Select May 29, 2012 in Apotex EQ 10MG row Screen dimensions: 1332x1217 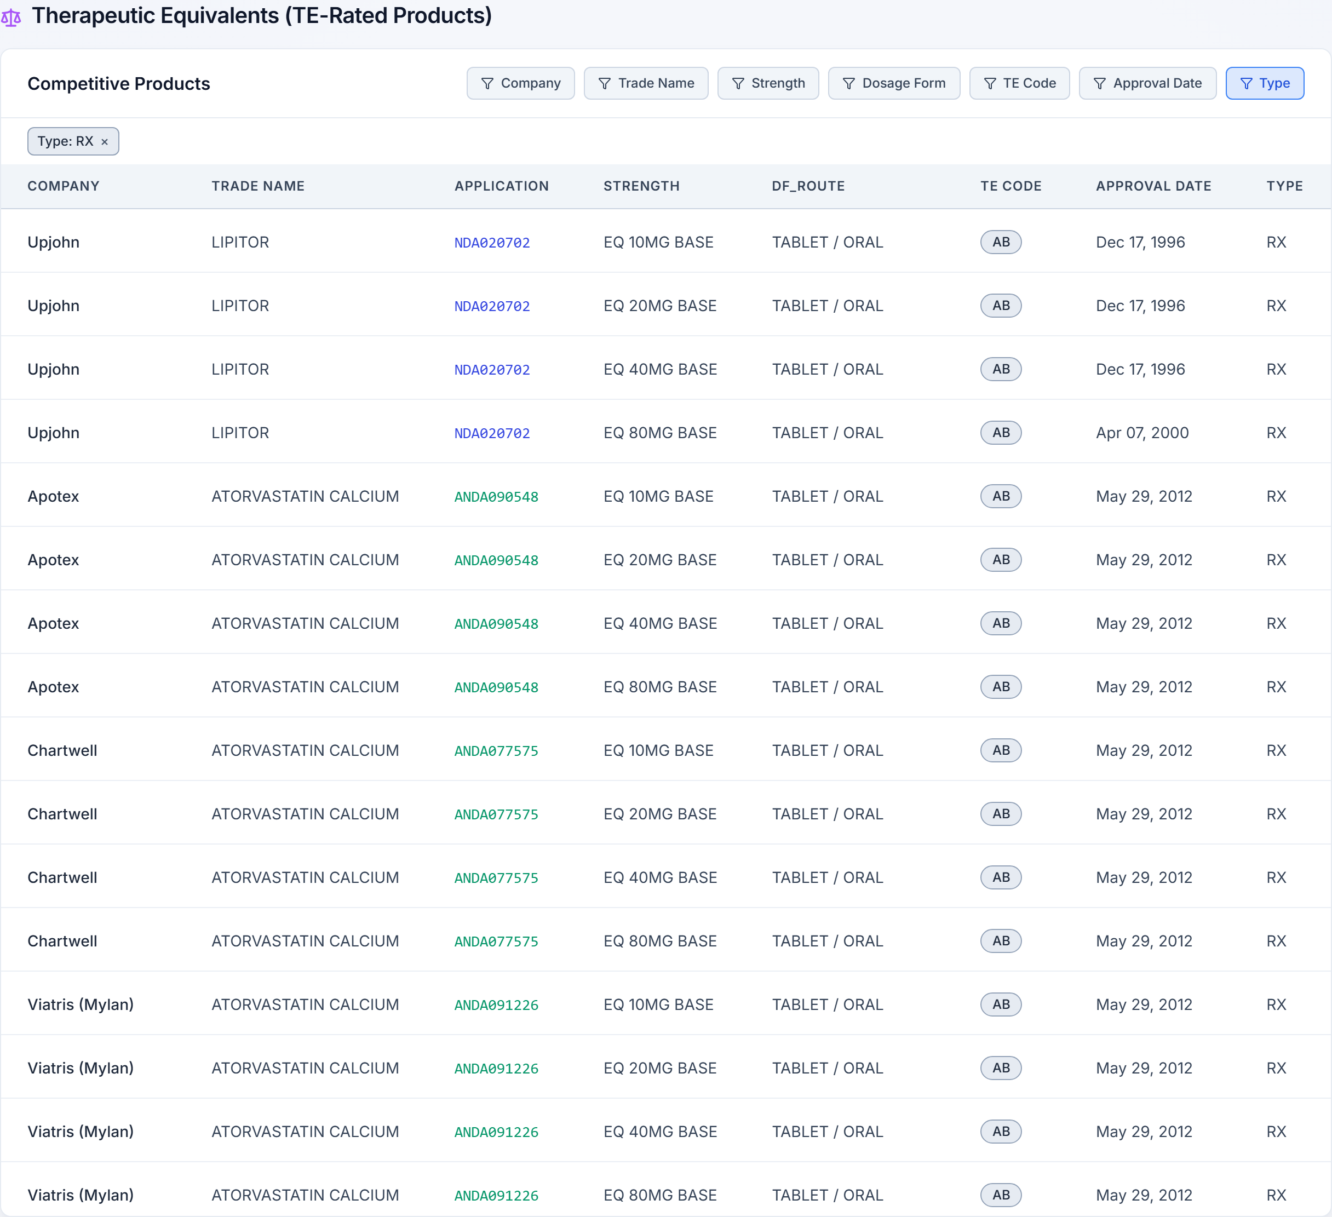coord(1144,496)
